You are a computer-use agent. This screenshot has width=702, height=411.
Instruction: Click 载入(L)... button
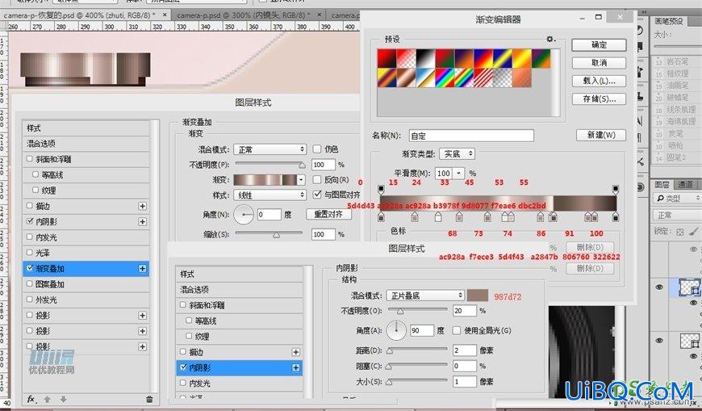coord(599,81)
